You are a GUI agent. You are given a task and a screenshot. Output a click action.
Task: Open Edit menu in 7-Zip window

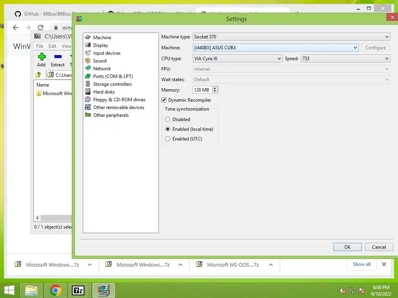[52, 46]
